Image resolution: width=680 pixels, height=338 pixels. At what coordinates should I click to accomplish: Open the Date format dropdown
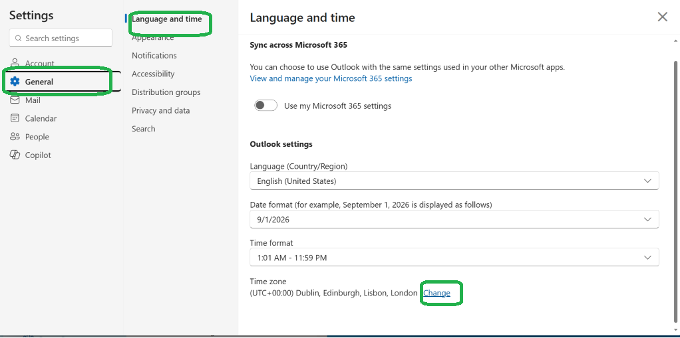pos(454,219)
